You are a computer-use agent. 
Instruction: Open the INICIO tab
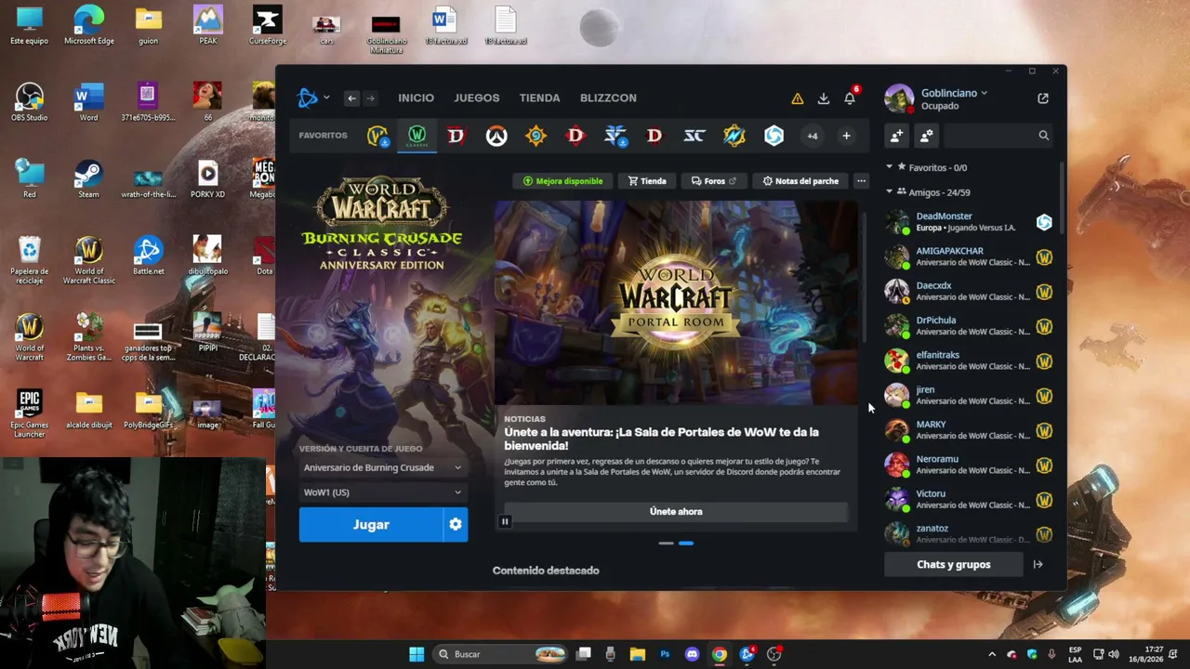(x=416, y=98)
